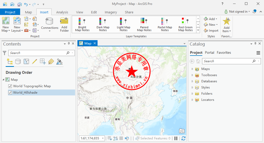Expand the Locators catalog node
The width and height of the screenshot is (264, 143).
(192, 100)
